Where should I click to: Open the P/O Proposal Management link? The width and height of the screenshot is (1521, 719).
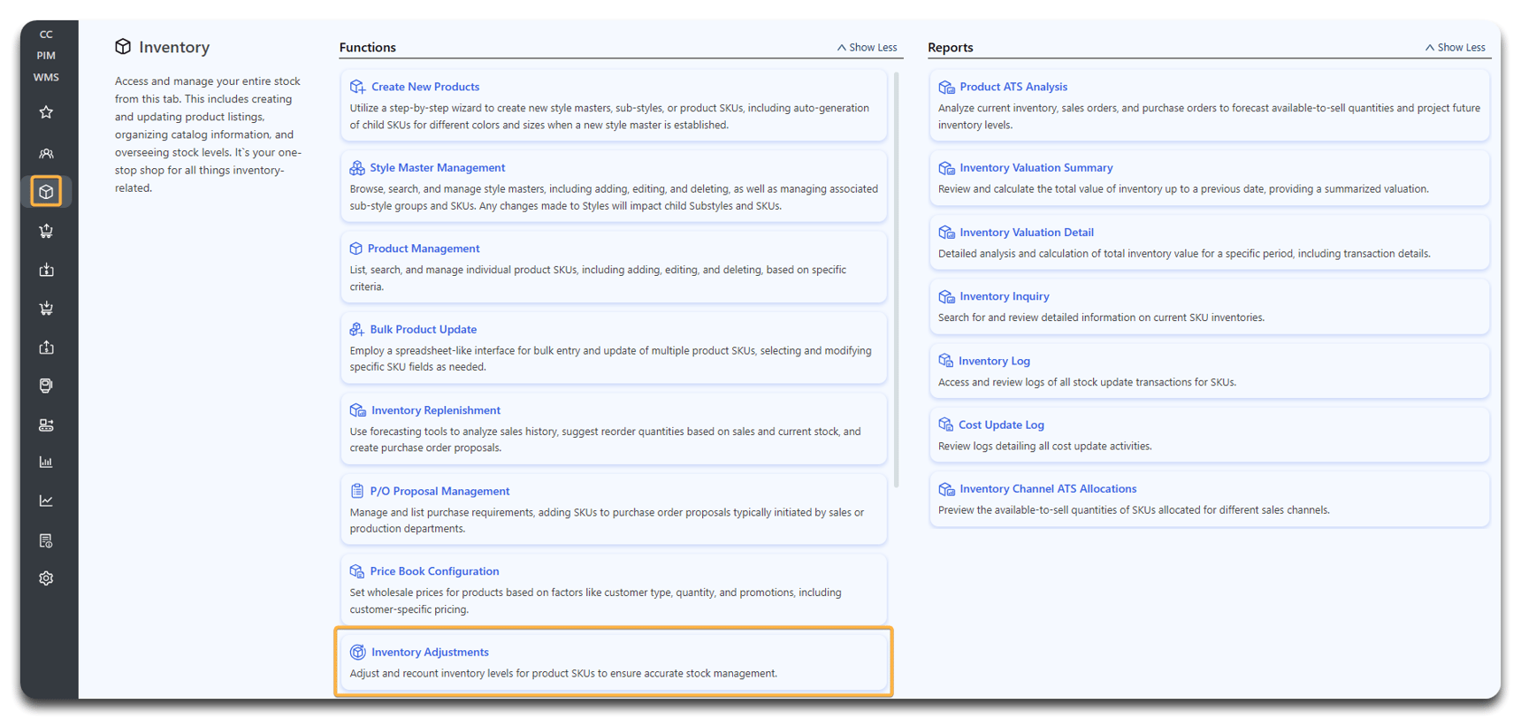[439, 491]
